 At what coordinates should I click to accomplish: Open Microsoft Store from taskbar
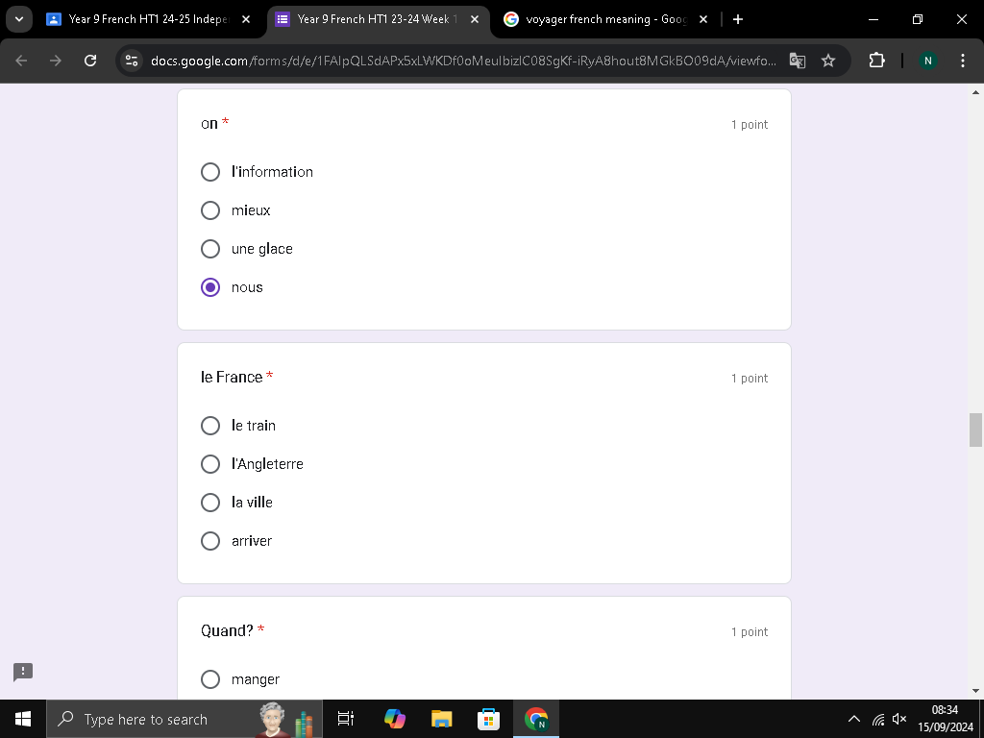[488, 719]
